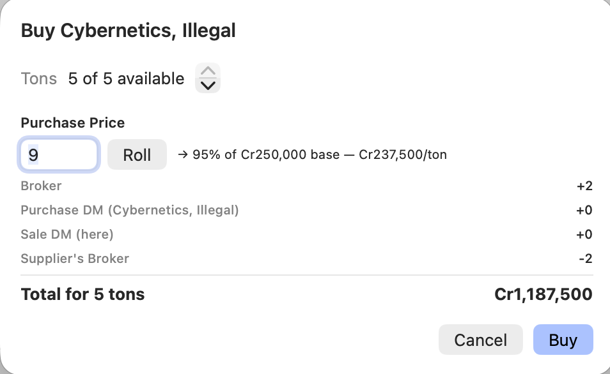610x374 pixels.
Task: Click the Cr237,500/ton price result text
Action: click(x=403, y=154)
